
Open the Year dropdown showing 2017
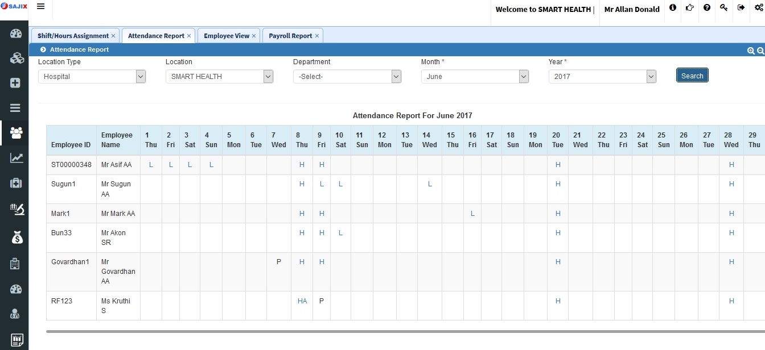point(602,76)
